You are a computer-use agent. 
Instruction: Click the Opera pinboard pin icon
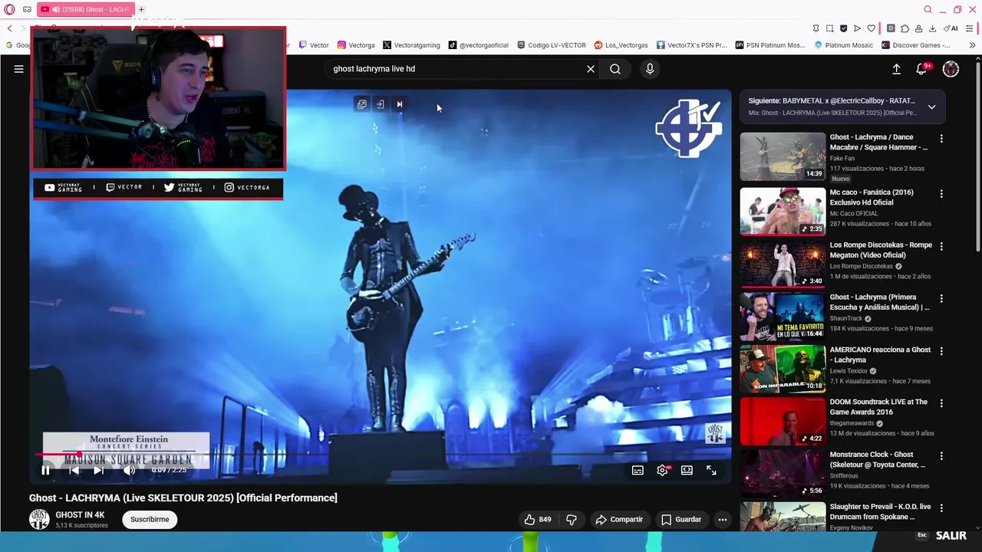pos(816,28)
